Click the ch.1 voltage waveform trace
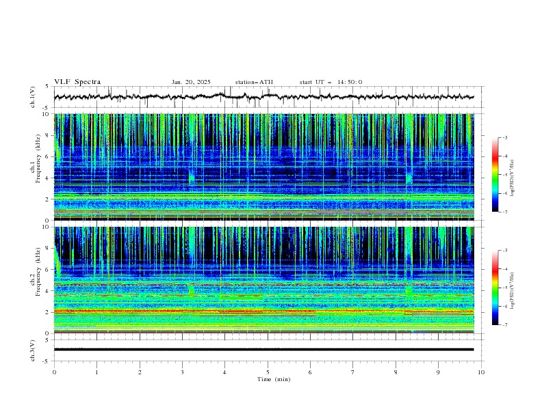542x418 pixels. point(263,97)
